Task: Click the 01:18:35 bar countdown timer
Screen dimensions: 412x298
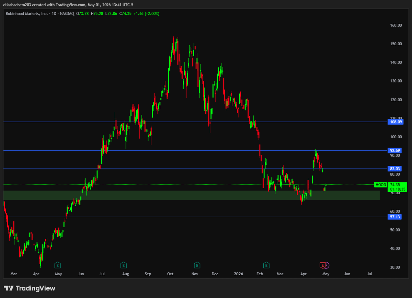Action: 398,190
